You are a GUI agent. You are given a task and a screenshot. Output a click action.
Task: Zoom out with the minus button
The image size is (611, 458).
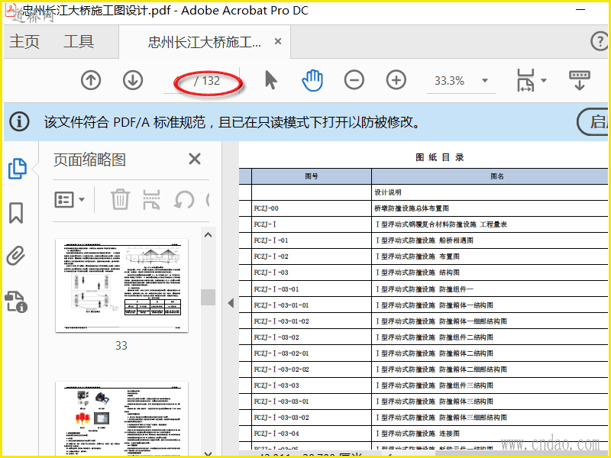click(354, 81)
